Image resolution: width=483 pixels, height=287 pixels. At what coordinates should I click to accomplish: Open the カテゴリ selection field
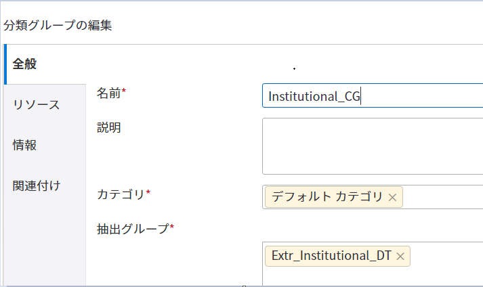click(x=440, y=197)
